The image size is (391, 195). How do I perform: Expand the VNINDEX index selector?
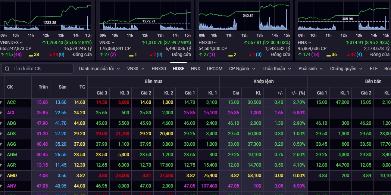coord(12,43)
